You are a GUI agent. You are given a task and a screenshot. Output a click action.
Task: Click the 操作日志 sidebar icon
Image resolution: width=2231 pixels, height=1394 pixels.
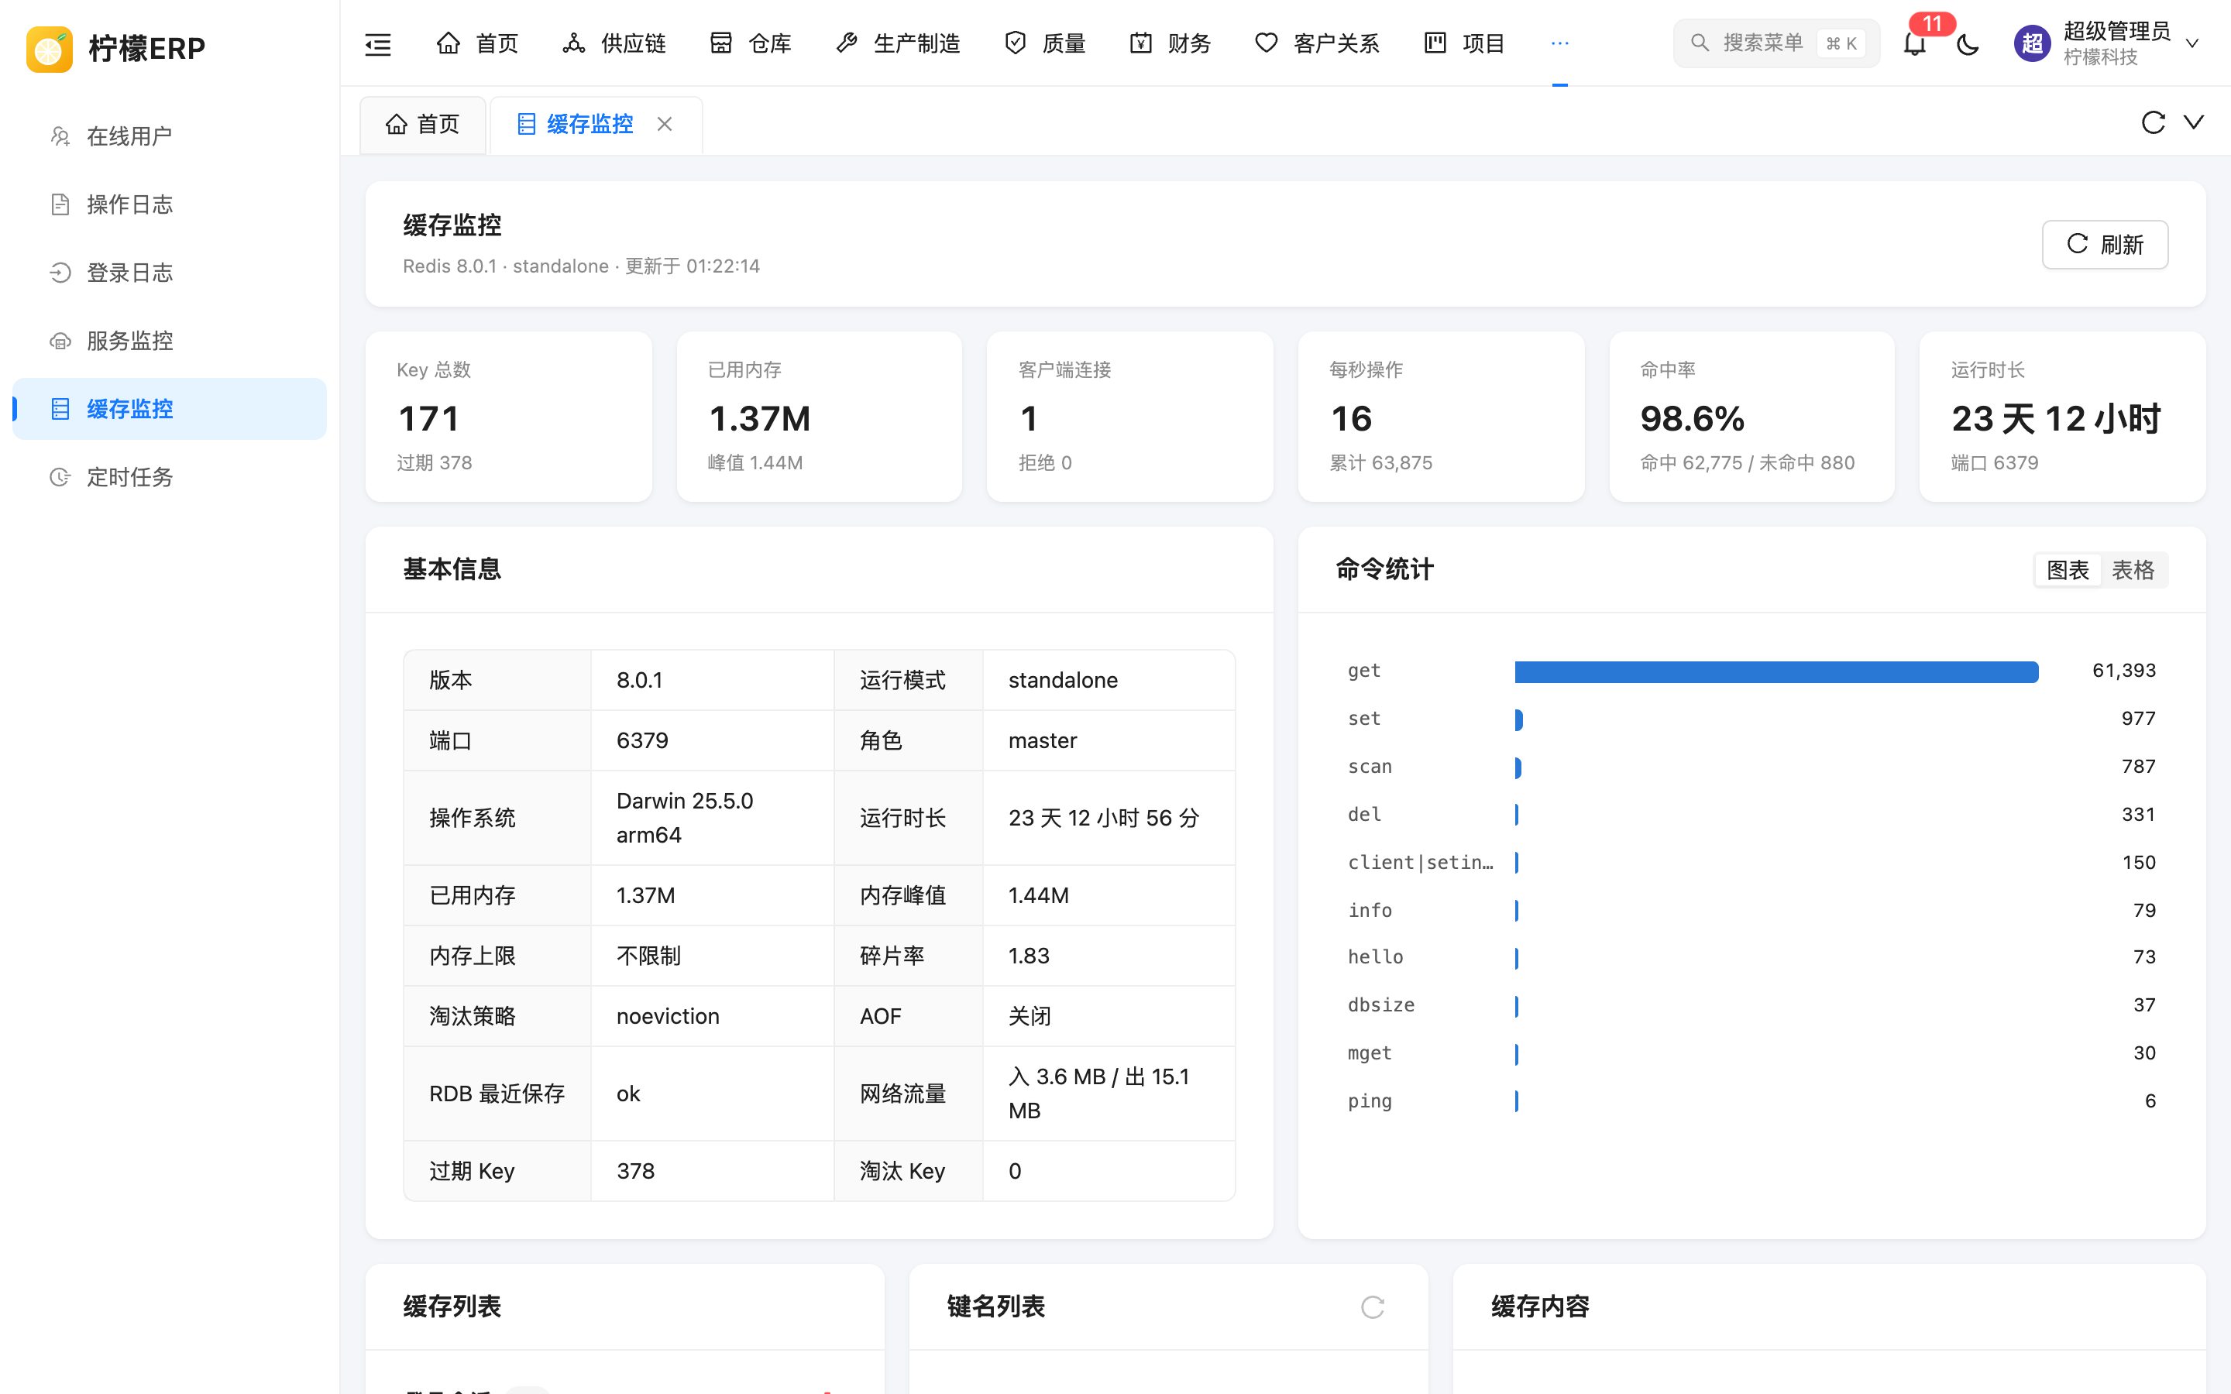[x=60, y=204]
